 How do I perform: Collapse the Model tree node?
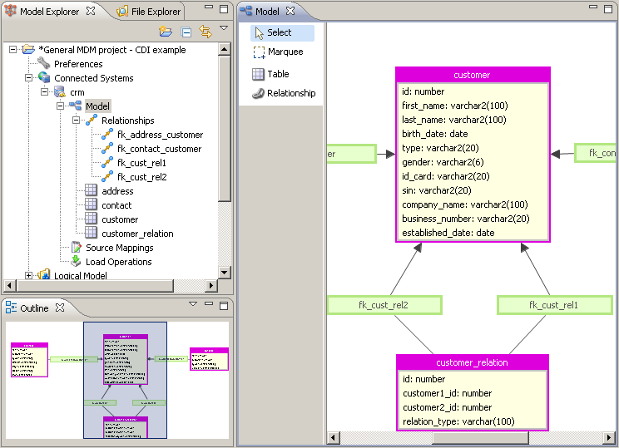[x=61, y=106]
